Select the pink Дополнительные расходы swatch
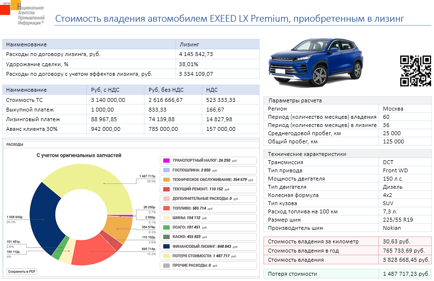434x281 pixels. coord(166,199)
